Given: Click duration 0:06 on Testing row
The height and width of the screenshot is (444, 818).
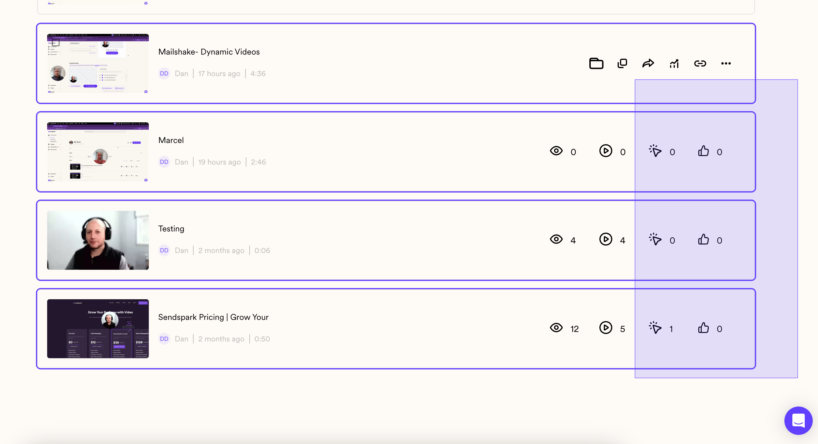Looking at the screenshot, I should [x=262, y=250].
